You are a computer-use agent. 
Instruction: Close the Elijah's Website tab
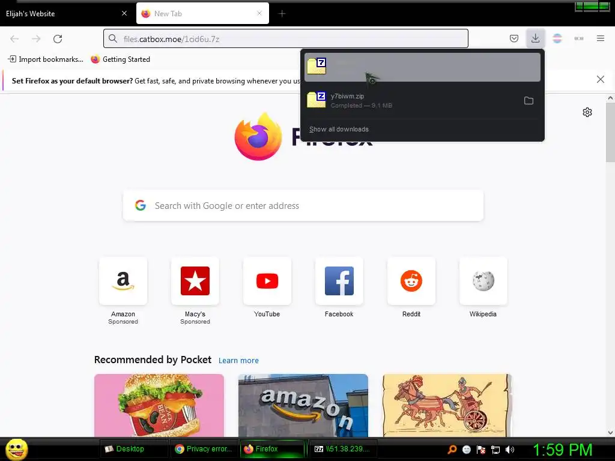[x=124, y=13]
